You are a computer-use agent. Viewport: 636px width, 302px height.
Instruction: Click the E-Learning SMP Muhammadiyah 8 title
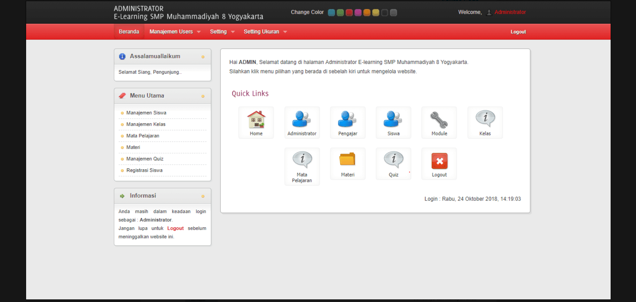click(x=189, y=17)
